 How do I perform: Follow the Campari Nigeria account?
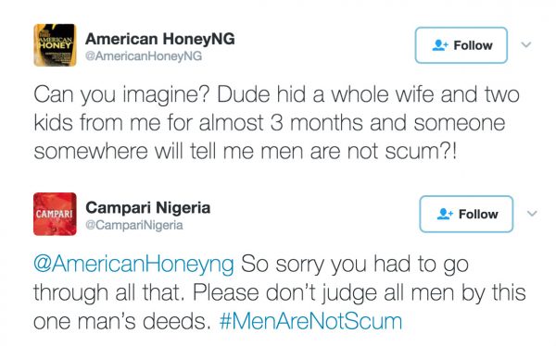click(466, 214)
